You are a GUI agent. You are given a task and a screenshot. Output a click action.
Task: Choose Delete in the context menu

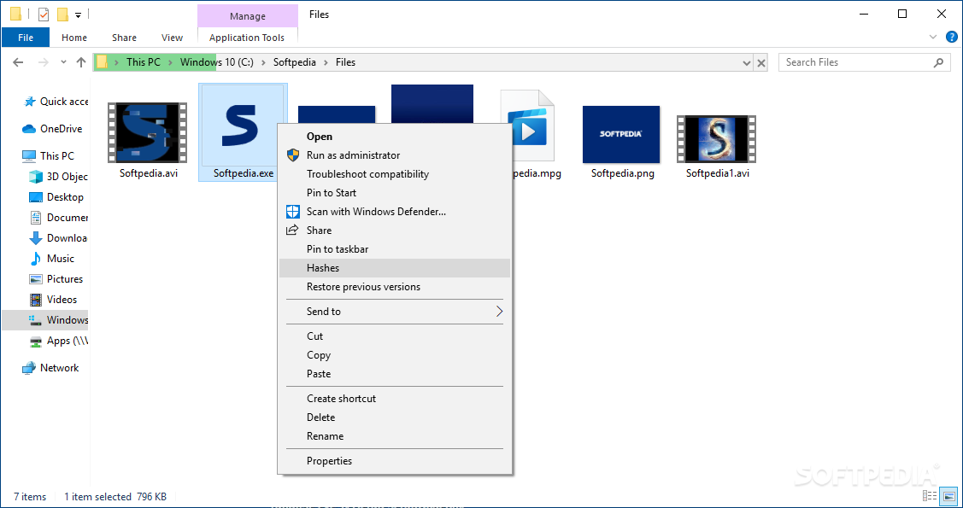point(395,417)
